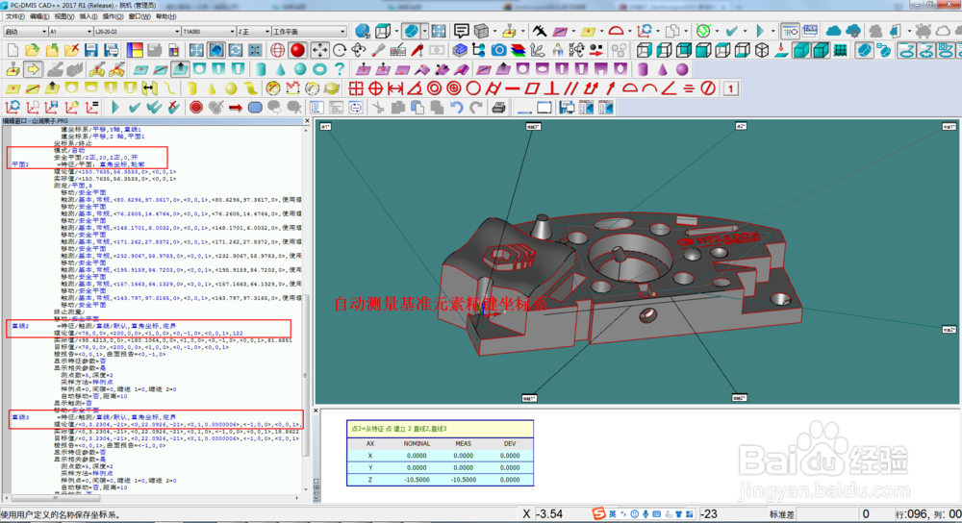
Task: Select the Translate mode four-arrow icon
Action: pos(319,50)
